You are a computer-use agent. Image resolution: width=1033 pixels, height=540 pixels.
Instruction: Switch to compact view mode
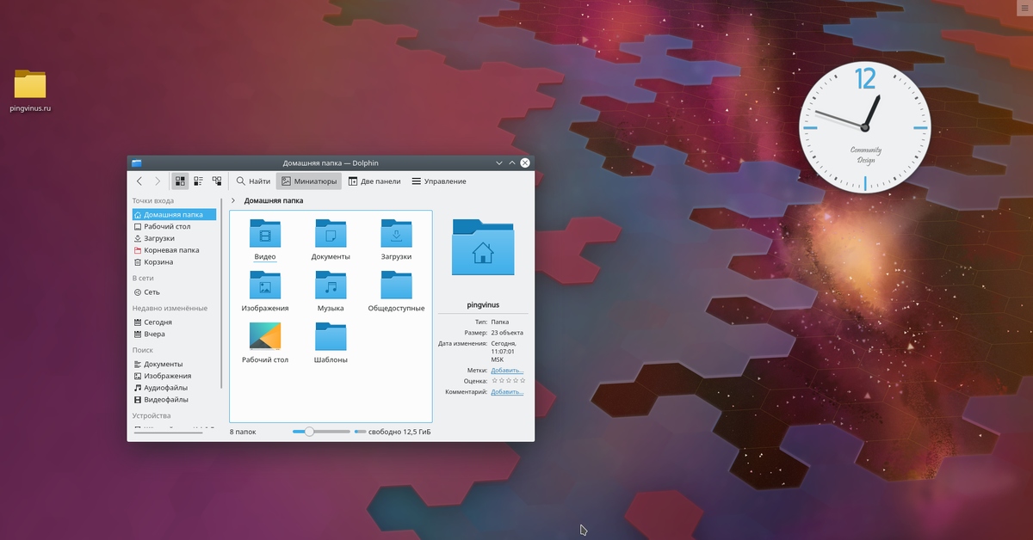(198, 181)
